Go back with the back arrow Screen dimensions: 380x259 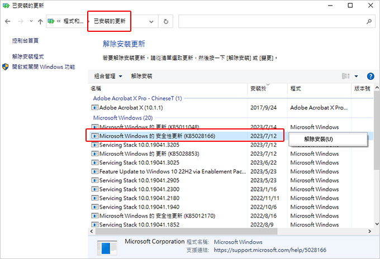click(x=8, y=21)
